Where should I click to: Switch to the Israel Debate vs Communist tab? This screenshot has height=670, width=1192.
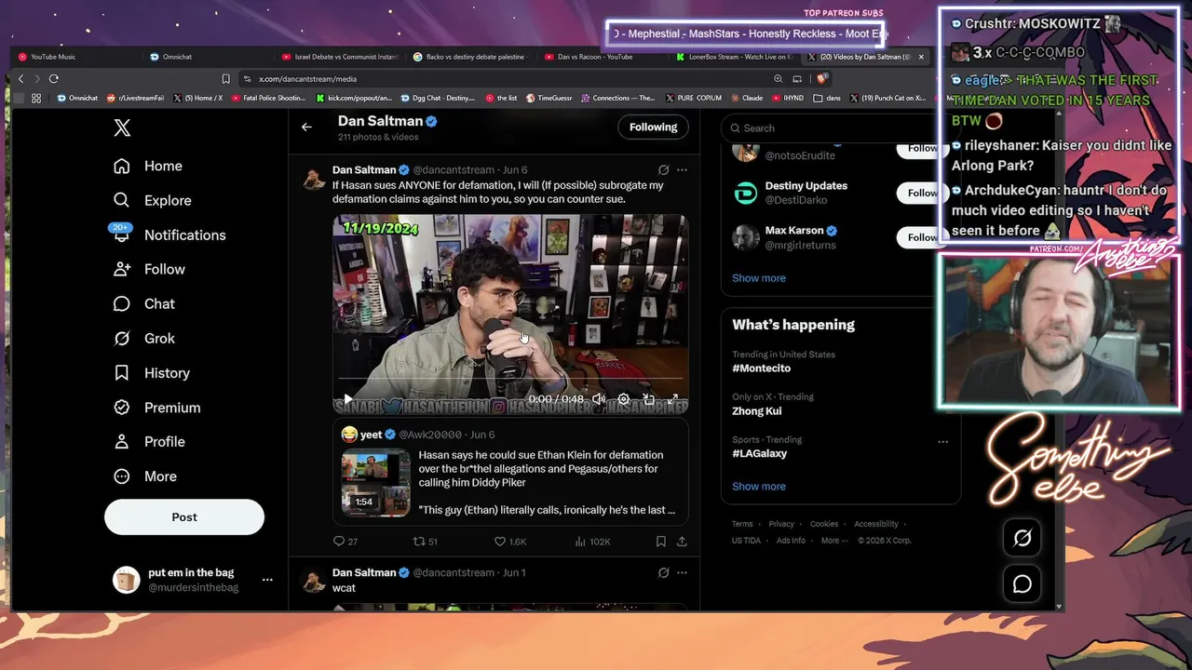tap(339, 57)
